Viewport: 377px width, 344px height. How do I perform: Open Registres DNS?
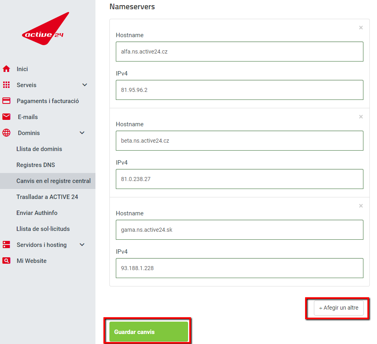pos(36,165)
